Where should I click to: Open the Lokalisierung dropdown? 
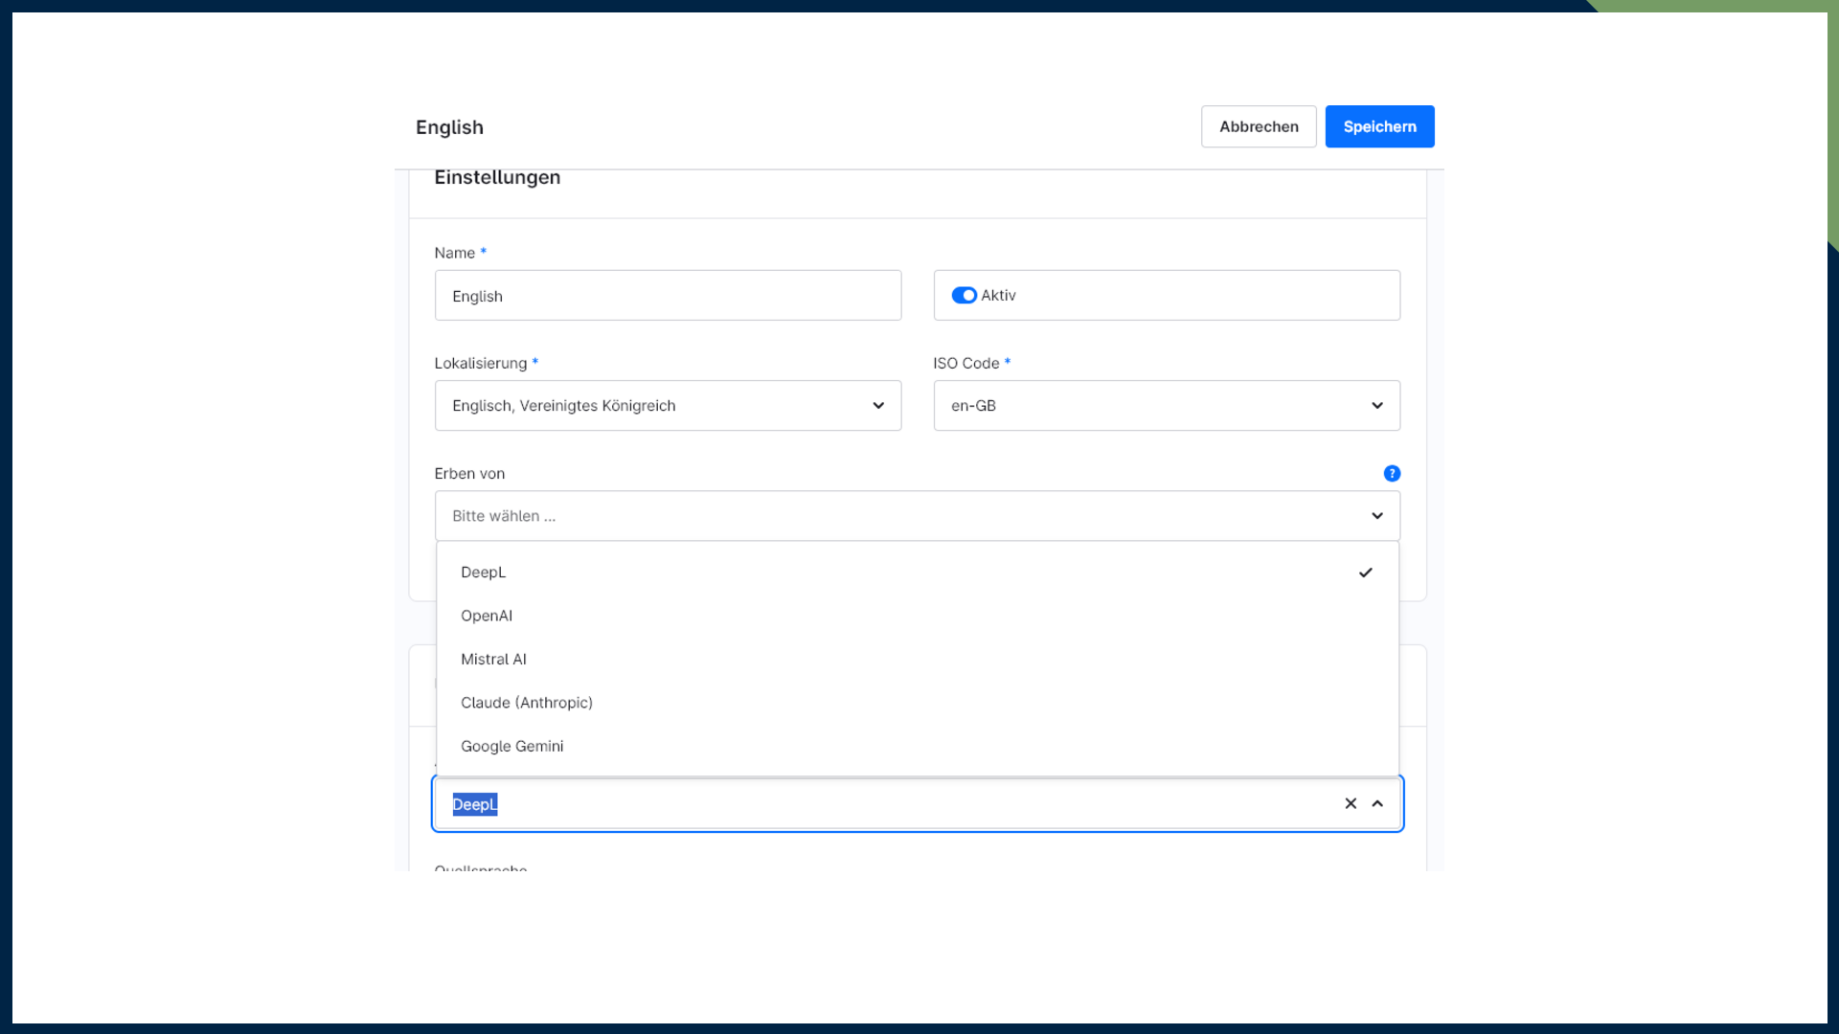pyautogui.click(x=667, y=405)
